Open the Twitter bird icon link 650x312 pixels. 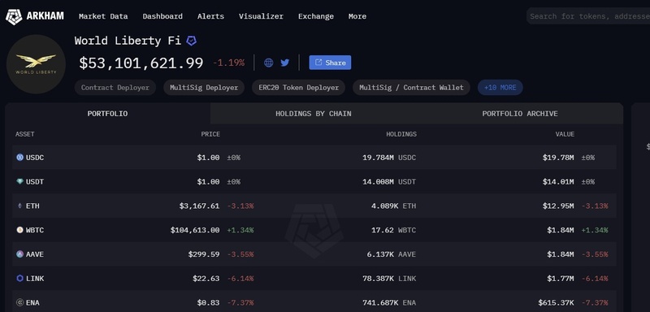tap(285, 63)
